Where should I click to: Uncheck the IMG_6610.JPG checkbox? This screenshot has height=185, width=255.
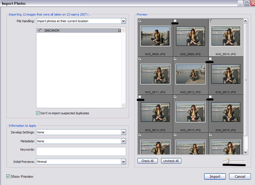(x=210, y=21)
